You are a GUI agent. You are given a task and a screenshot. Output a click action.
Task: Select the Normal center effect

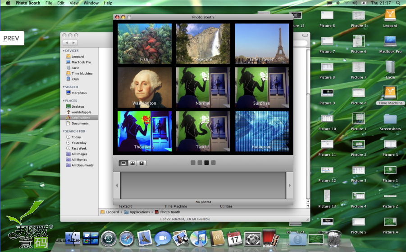[203, 88]
